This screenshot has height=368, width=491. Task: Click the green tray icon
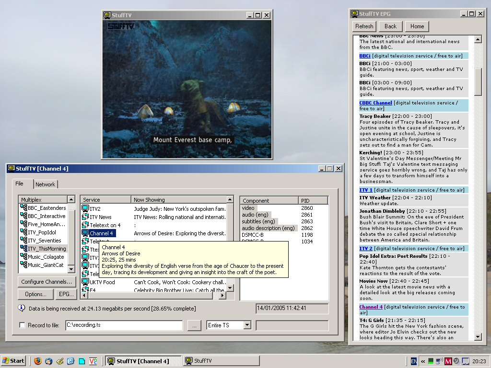click(431, 361)
